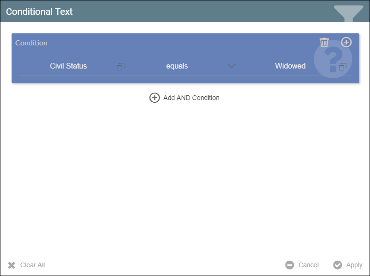Click the plus circle before Add AND Condition
Viewport: 370px width, 276px height.
[x=154, y=98]
